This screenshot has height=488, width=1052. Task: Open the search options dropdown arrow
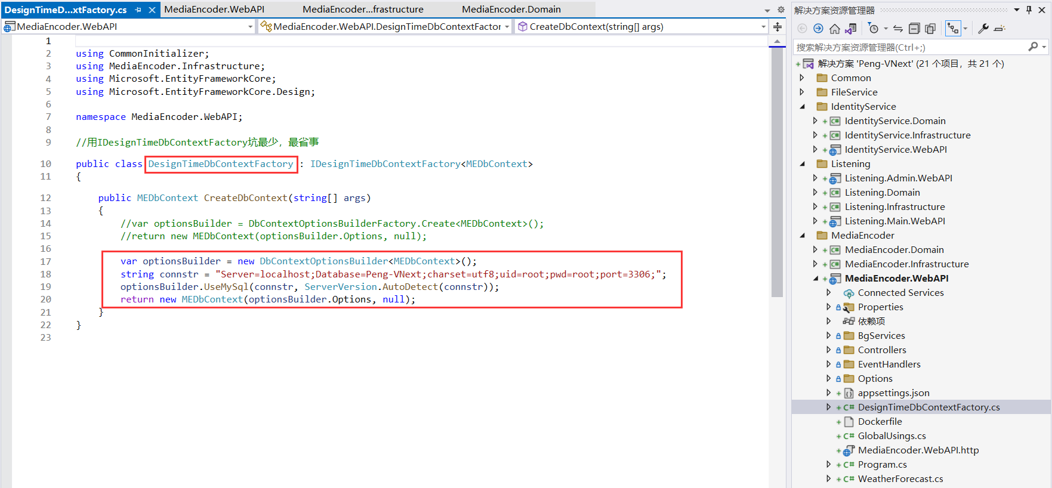pos(1044,47)
